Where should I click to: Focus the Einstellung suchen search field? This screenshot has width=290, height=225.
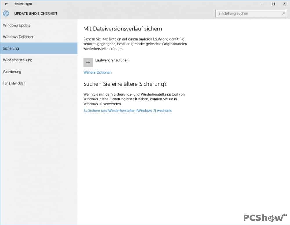(251, 14)
